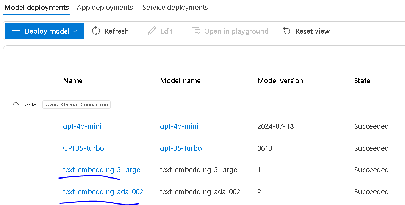
Task: Click the Edit pencil icon
Action: pyautogui.click(x=152, y=31)
